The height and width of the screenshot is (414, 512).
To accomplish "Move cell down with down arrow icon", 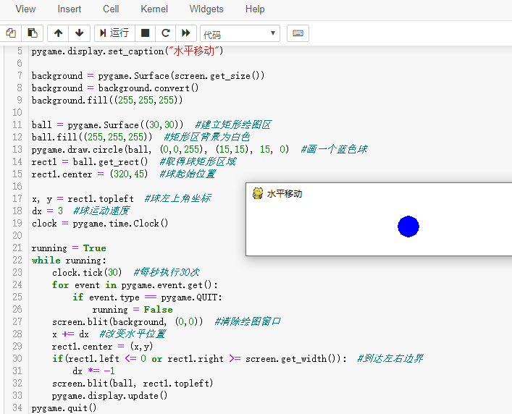I will [x=79, y=33].
